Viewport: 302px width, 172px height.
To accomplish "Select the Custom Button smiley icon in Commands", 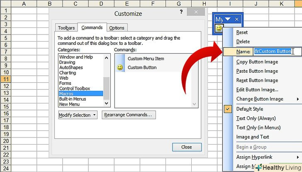I will click(x=120, y=68).
